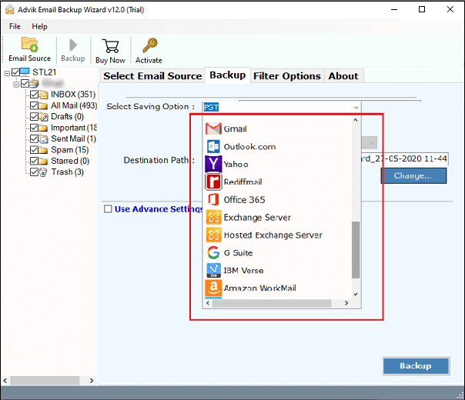
Task: Choose Outlook.com from the list
Action: 240,147
